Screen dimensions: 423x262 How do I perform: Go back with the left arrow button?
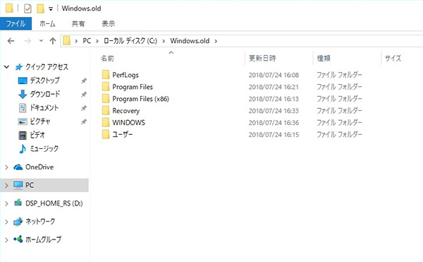click(11, 41)
